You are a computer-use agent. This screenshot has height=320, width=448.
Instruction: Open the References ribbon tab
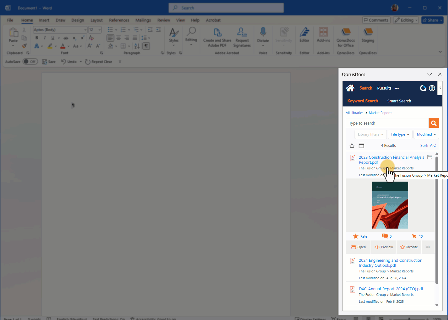coord(119,20)
